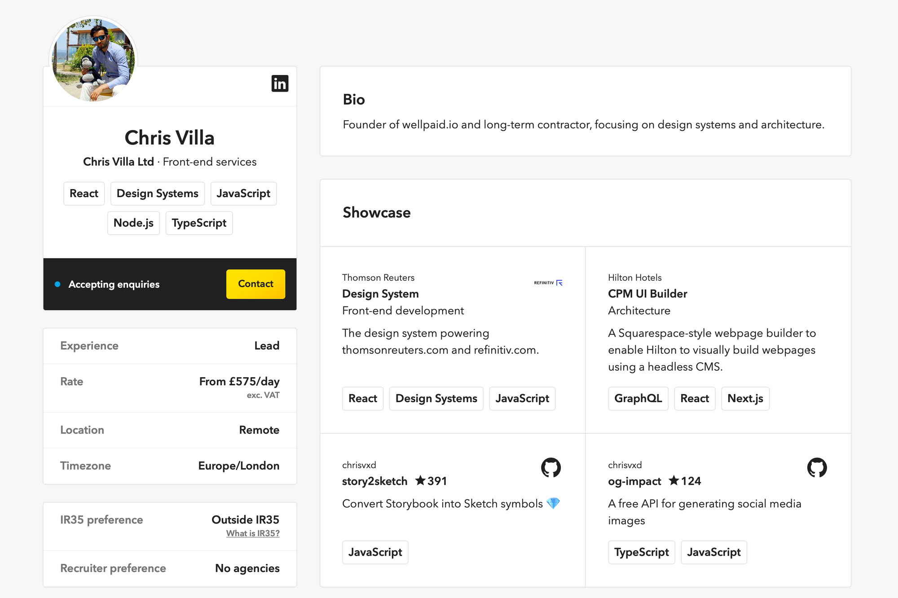This screenshot has height=598, width=898.
Task: Click the Refinitiv logo
Action: tap(548, 283)
